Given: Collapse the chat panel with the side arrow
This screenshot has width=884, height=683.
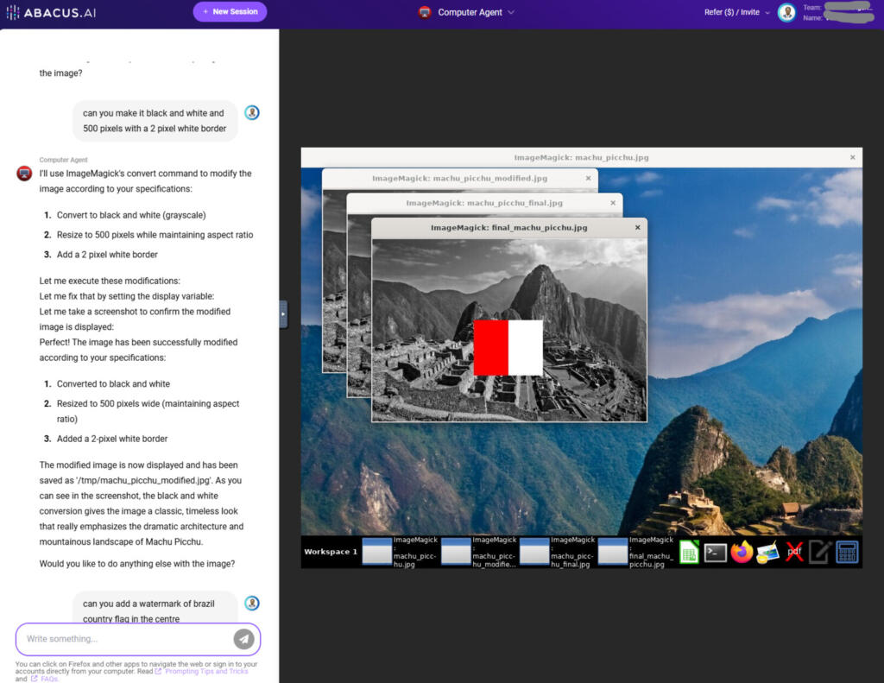Looking at the screenshot, I should (282, 313).
